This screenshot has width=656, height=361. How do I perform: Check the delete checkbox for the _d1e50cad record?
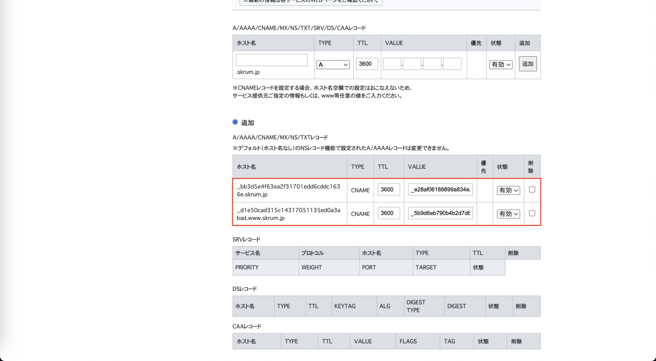532,213
